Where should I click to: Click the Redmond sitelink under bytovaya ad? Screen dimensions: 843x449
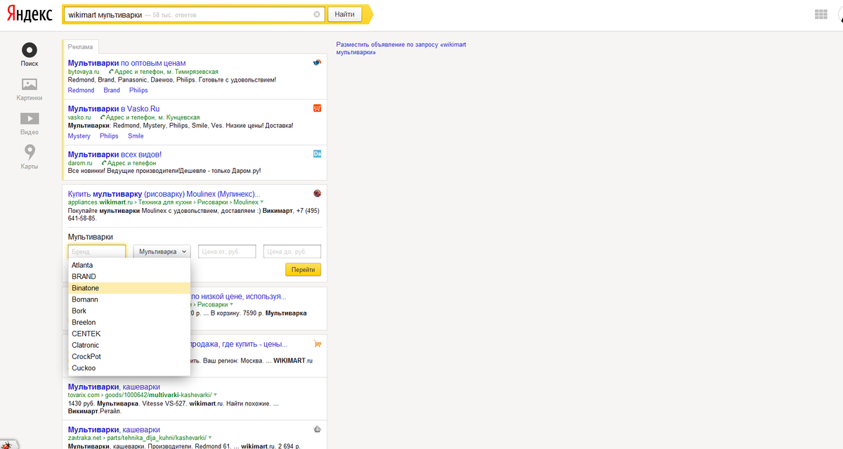[x=81, y=90]
